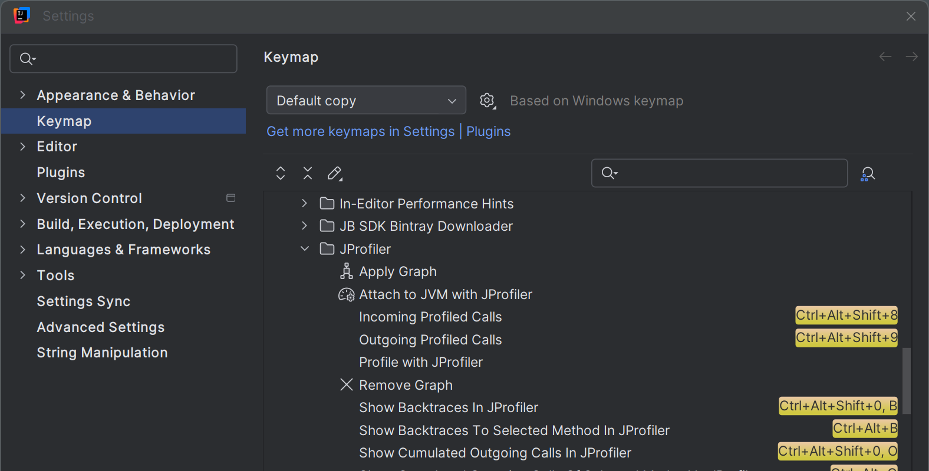929x471 pixels.
Task: Click the JProfiler folder icon
Action: (327, 249)
